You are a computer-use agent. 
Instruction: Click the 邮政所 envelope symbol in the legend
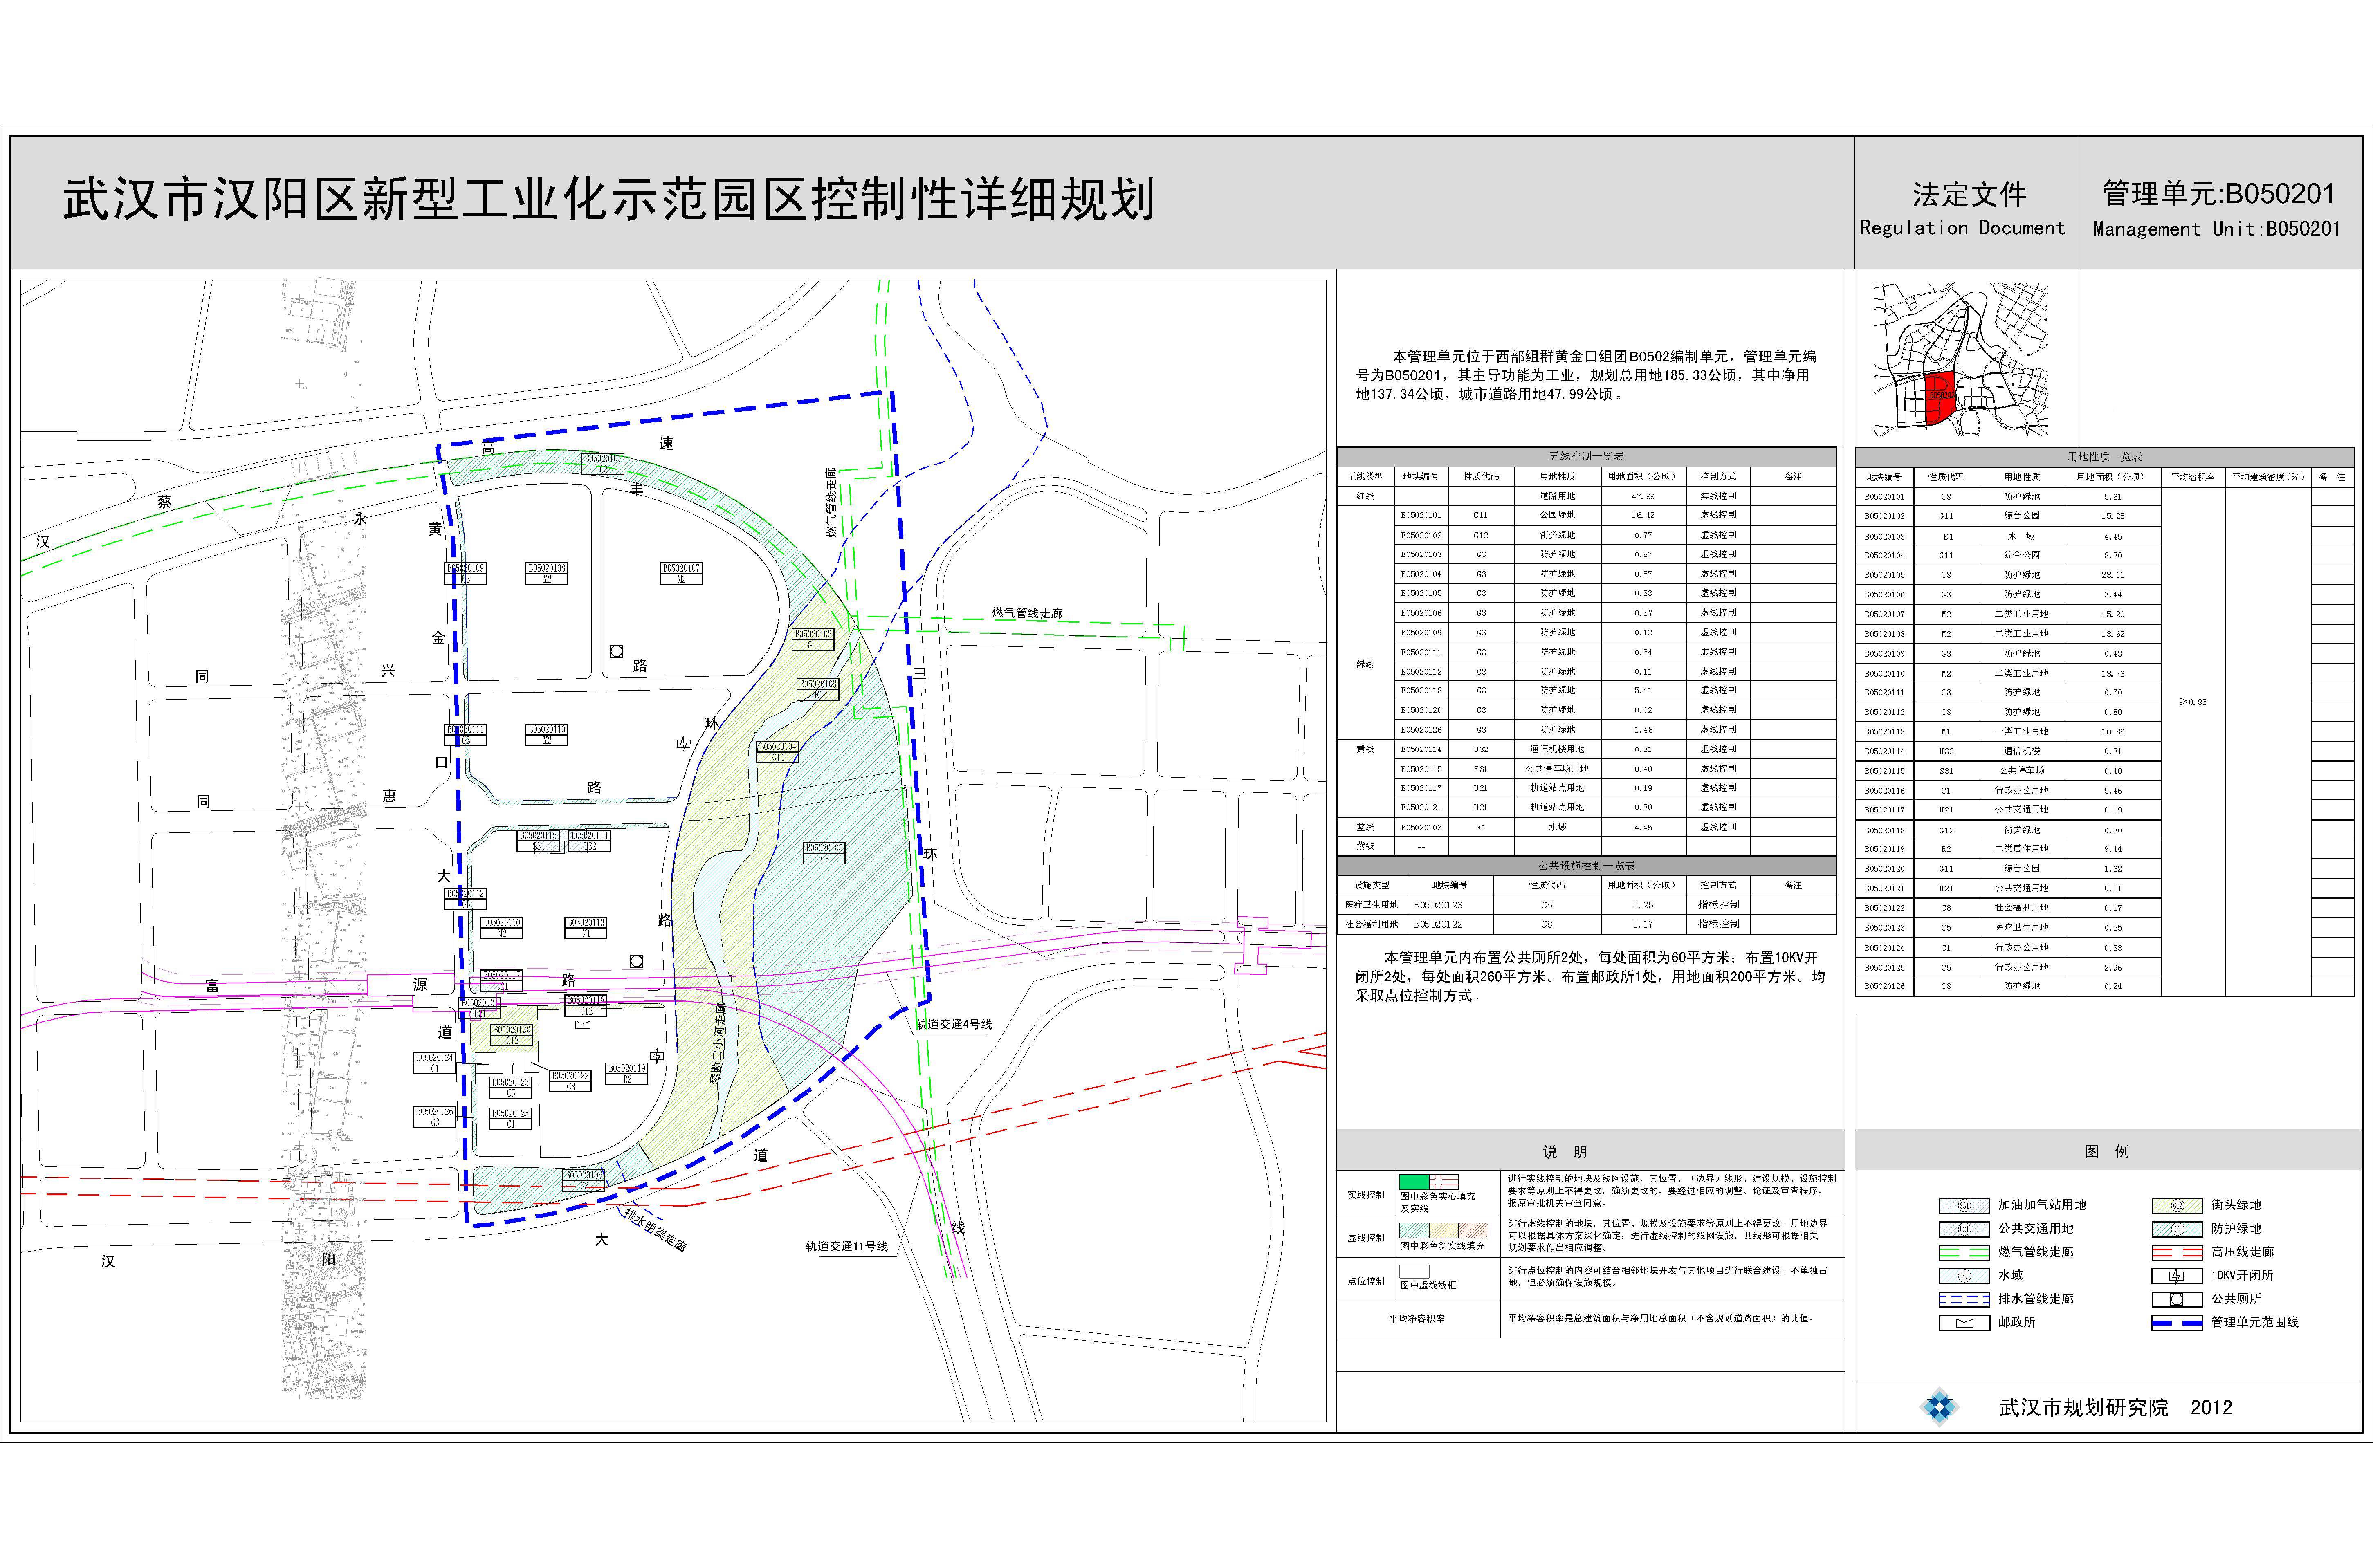pyautogui.click(x=1964, y=1323)
